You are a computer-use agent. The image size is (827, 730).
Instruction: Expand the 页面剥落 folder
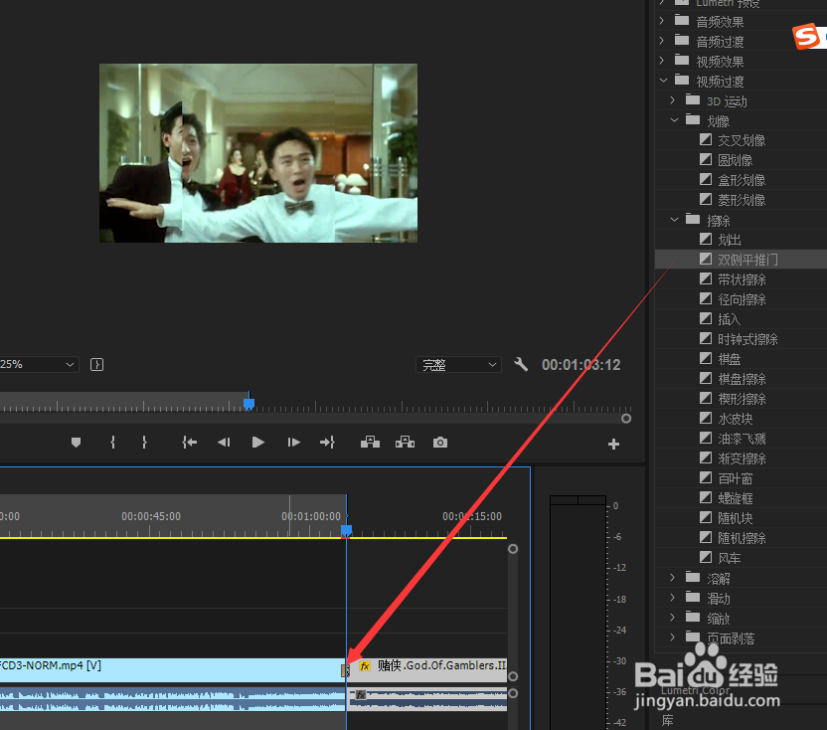(x=673, y=638)
